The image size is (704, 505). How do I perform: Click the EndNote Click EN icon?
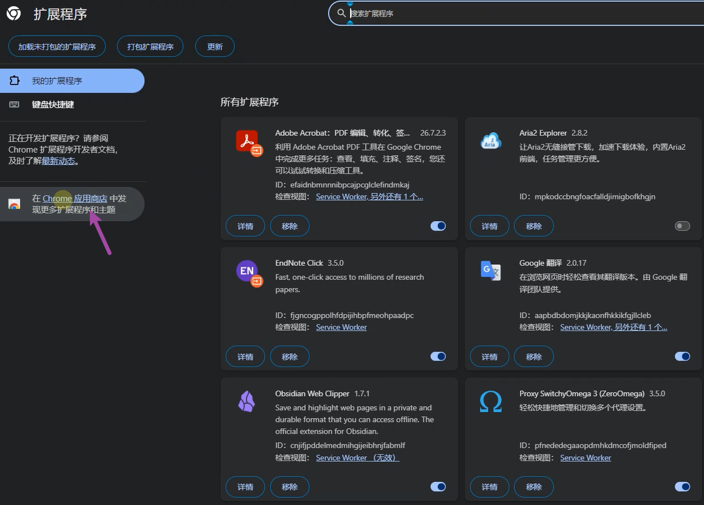[x=249, y=273]
